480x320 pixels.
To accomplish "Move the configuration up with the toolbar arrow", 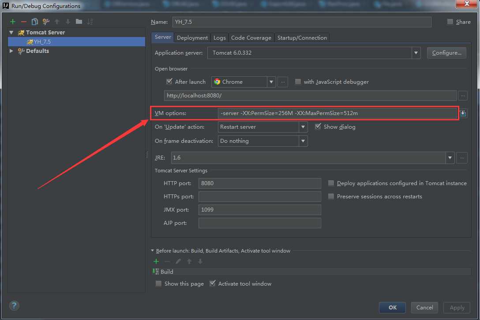I will click(57, 22).
